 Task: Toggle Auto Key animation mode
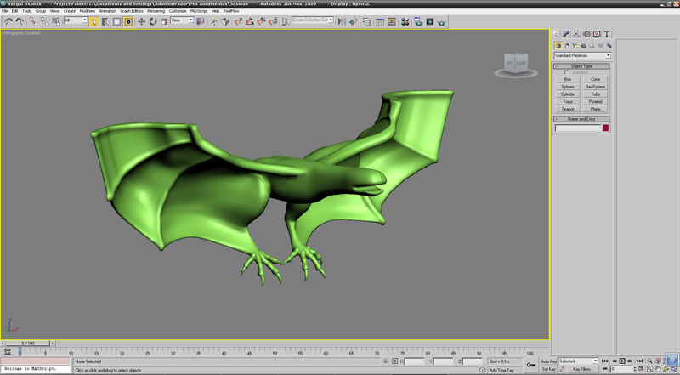click(x=548, y=361)
